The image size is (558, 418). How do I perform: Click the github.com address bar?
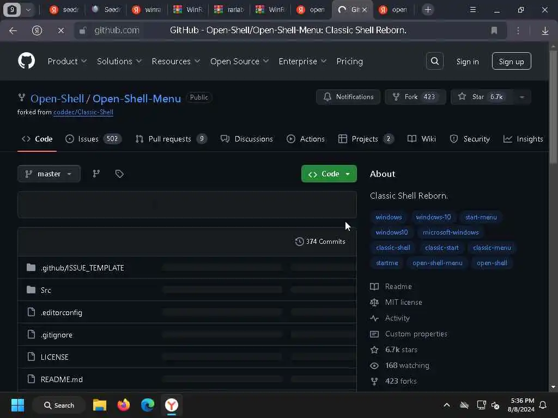click(x=117, y=30)
